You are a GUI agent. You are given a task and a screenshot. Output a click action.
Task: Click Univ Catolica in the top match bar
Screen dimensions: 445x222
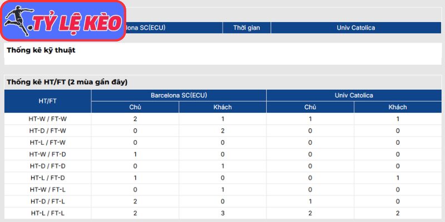point(355,27)
